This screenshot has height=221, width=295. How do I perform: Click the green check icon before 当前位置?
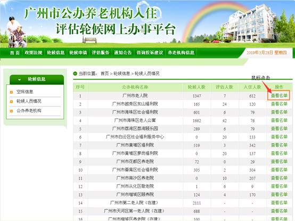(75, 73)
